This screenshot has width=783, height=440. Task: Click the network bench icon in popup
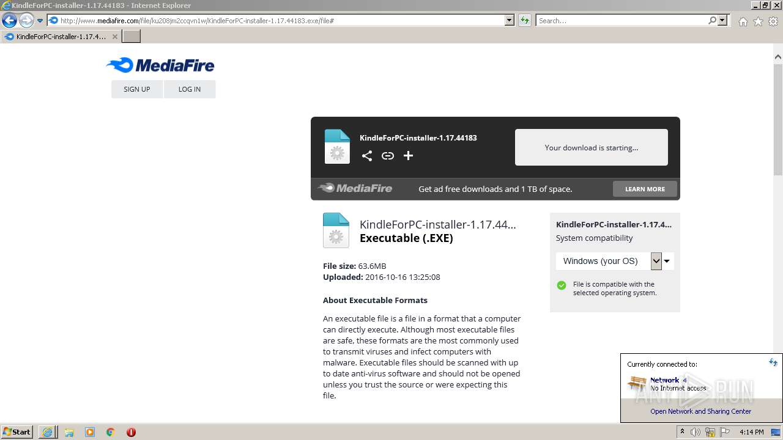tap(637, 384)
